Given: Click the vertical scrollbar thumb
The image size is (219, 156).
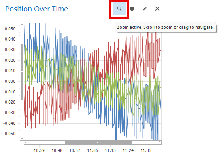Looking at the screenshot, I should tap(22, 72).
